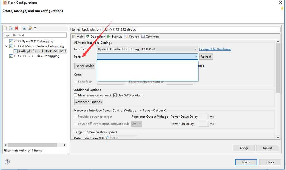This screenshot has width=286, height=170.
Task: Collapse the GDB PEMicro Interface Debugging node
Action: pyautogui.click(x=6, y=46)
